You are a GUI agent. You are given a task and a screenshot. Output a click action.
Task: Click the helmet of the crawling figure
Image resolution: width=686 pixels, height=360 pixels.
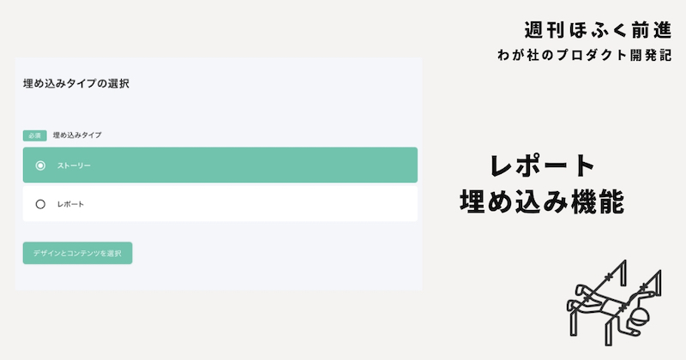(x=640, y=316)
